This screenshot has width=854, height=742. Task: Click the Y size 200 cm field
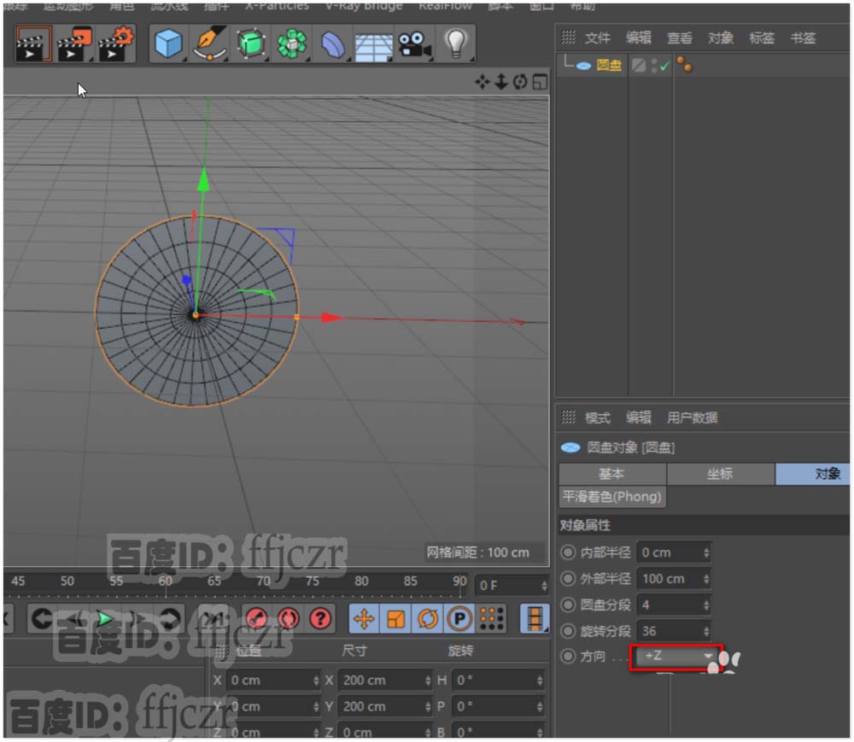click(386, 707)
